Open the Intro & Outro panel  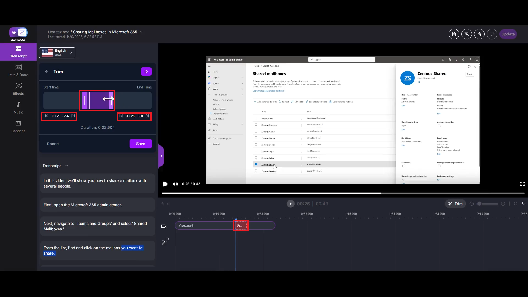[x=18, y=70]
